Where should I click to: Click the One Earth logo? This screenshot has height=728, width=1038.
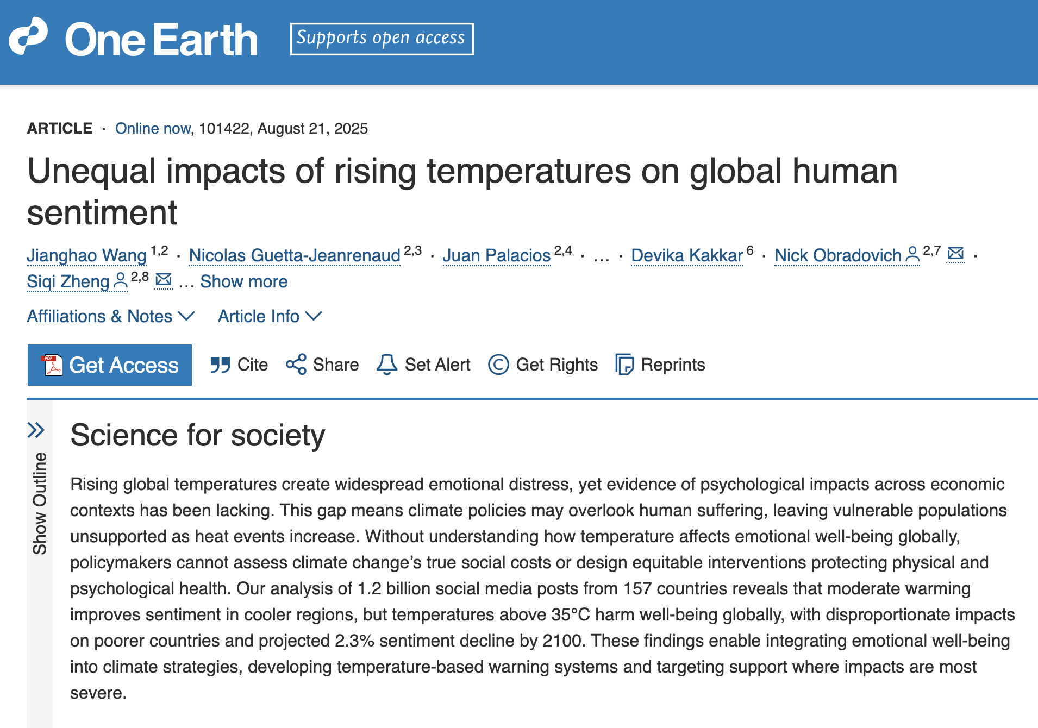tap(133, 38)
